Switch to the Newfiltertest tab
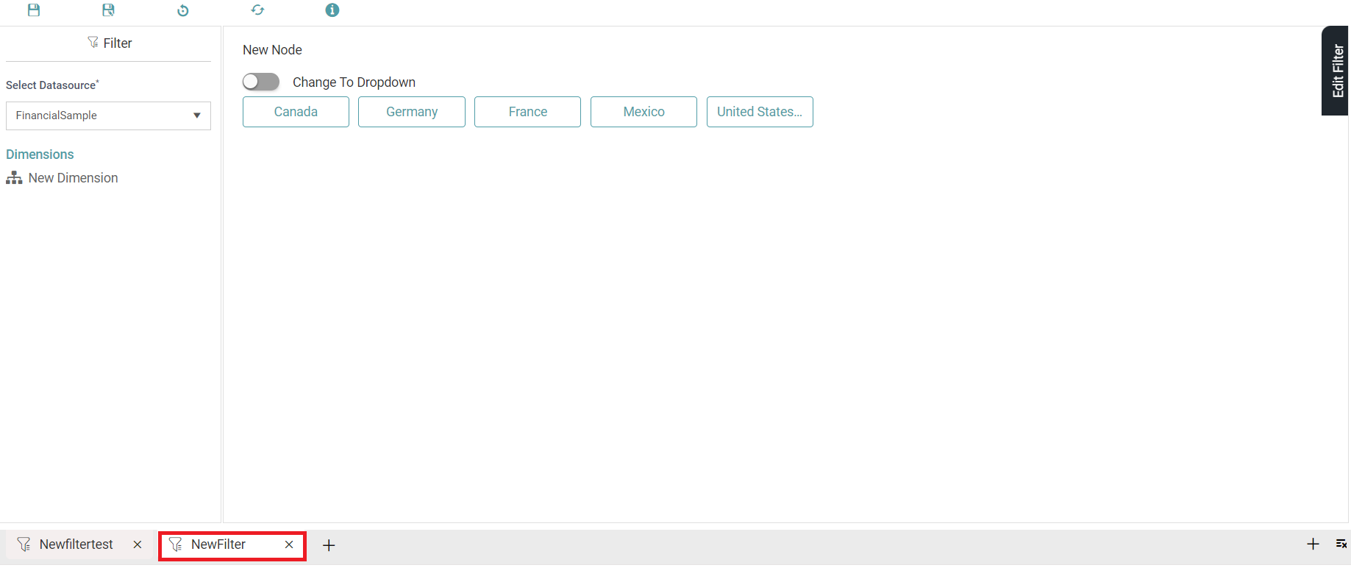The height and width of the screenshot is (568, 1351). 76,544
